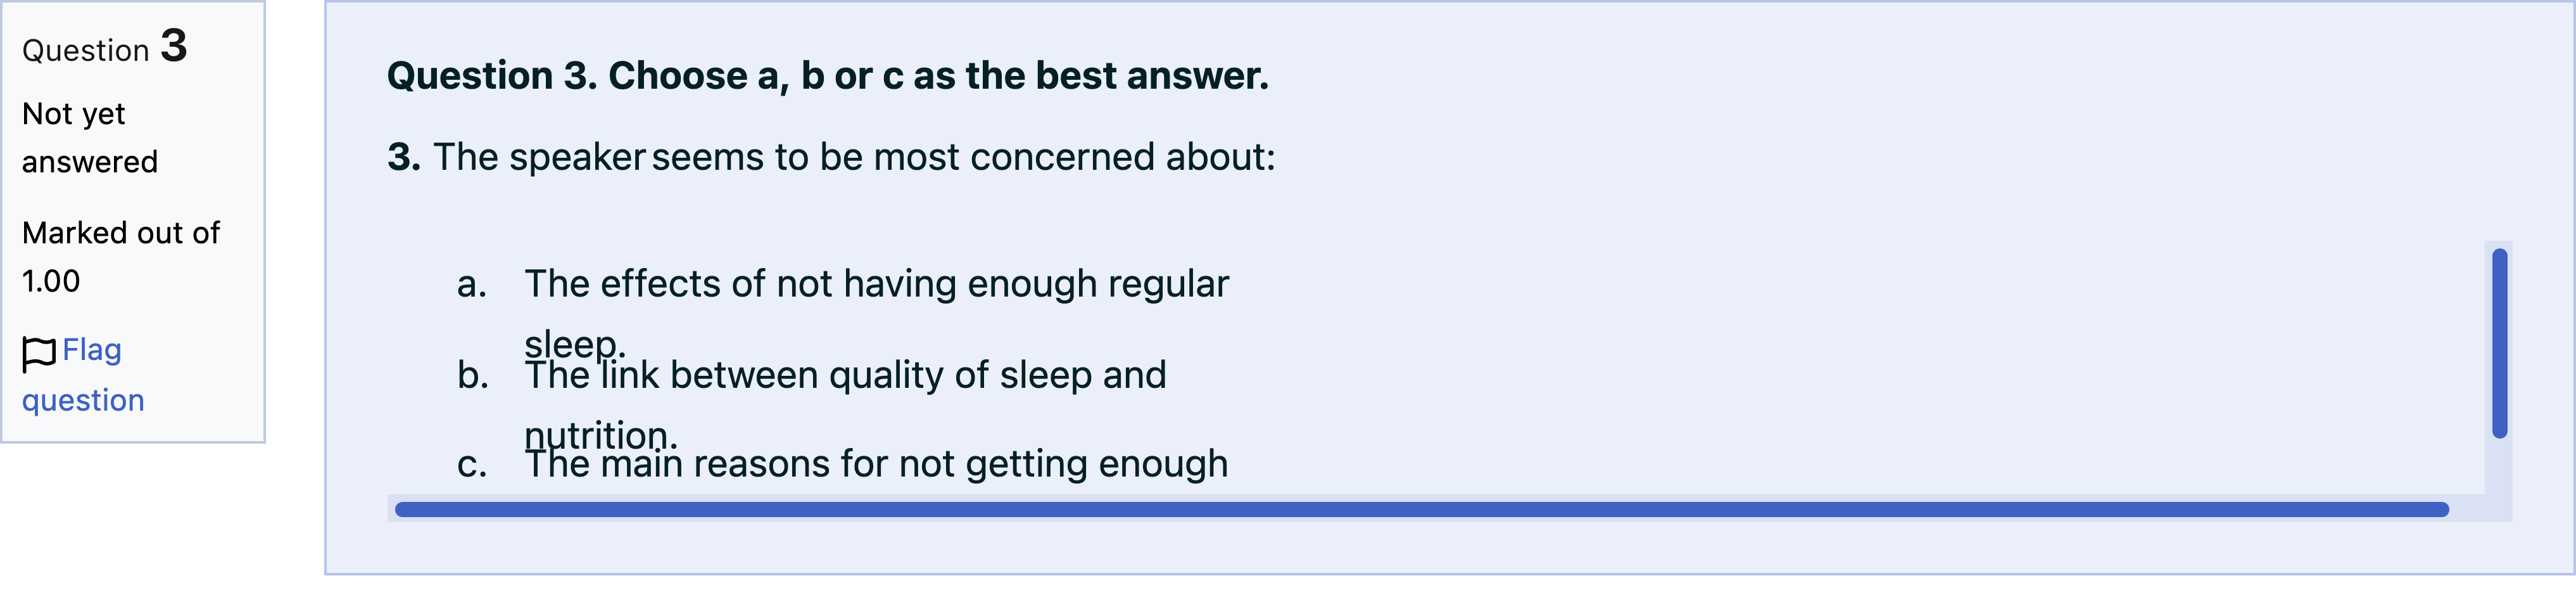Click the "Flag question" link text
The width and height of the screenshot is (2576, 616).
tap(83, 375)
